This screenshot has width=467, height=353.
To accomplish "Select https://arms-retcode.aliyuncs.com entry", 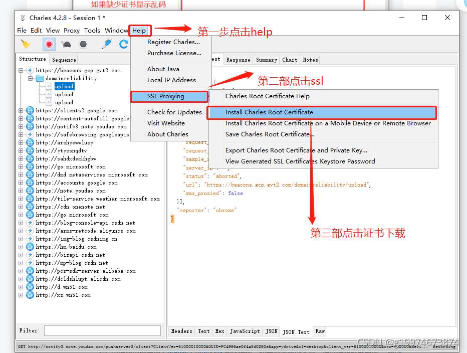I will (x=86, y=231).
